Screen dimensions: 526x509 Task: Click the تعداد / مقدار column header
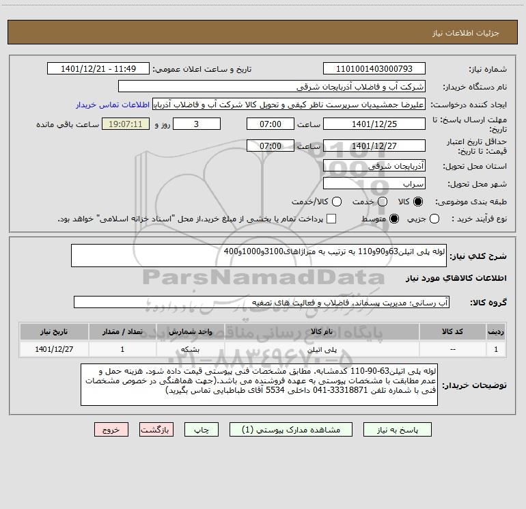[x=122, y=332]
